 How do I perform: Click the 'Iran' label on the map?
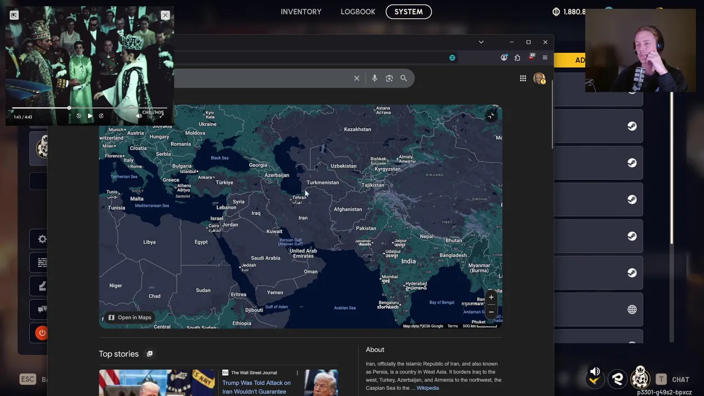coord(303,218)
